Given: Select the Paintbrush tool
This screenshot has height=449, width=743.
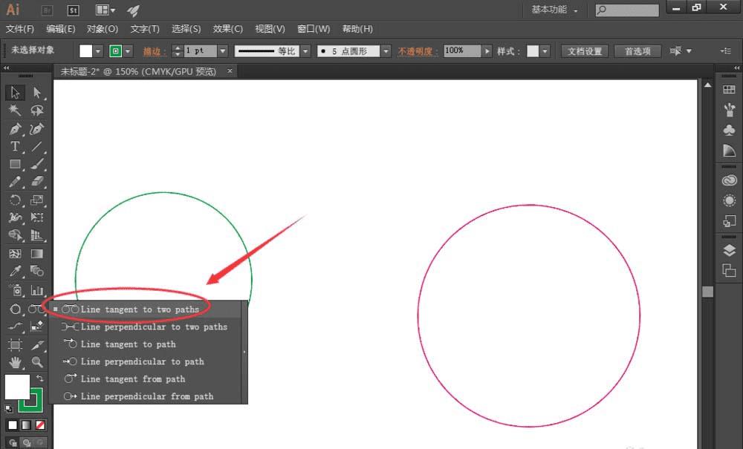Looking at the screenshot, I should [37, 164].
